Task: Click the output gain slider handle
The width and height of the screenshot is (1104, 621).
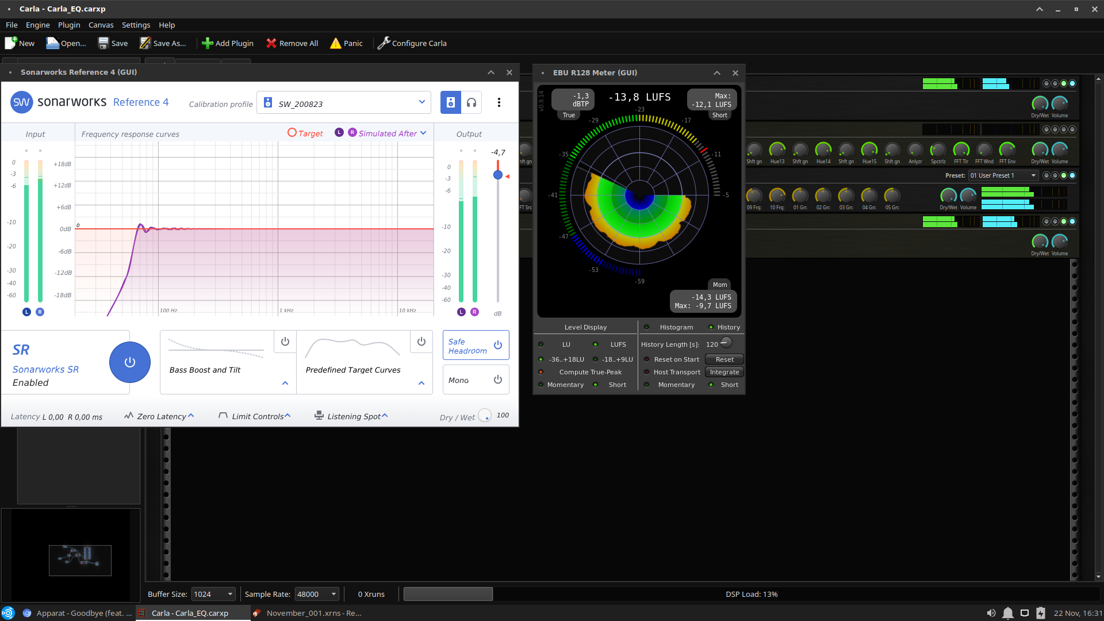Action: tap(498, 175)
